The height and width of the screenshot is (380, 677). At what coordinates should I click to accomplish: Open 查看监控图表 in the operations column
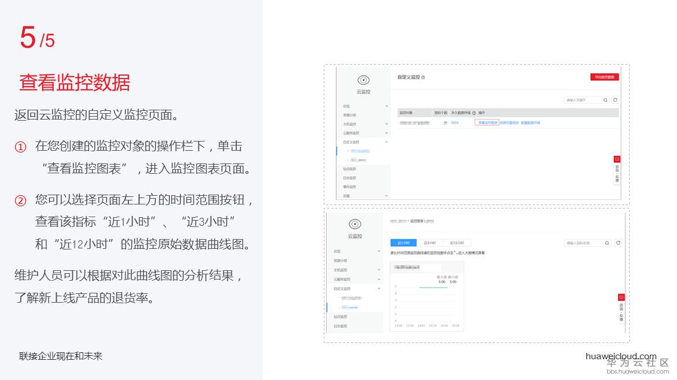488,121
